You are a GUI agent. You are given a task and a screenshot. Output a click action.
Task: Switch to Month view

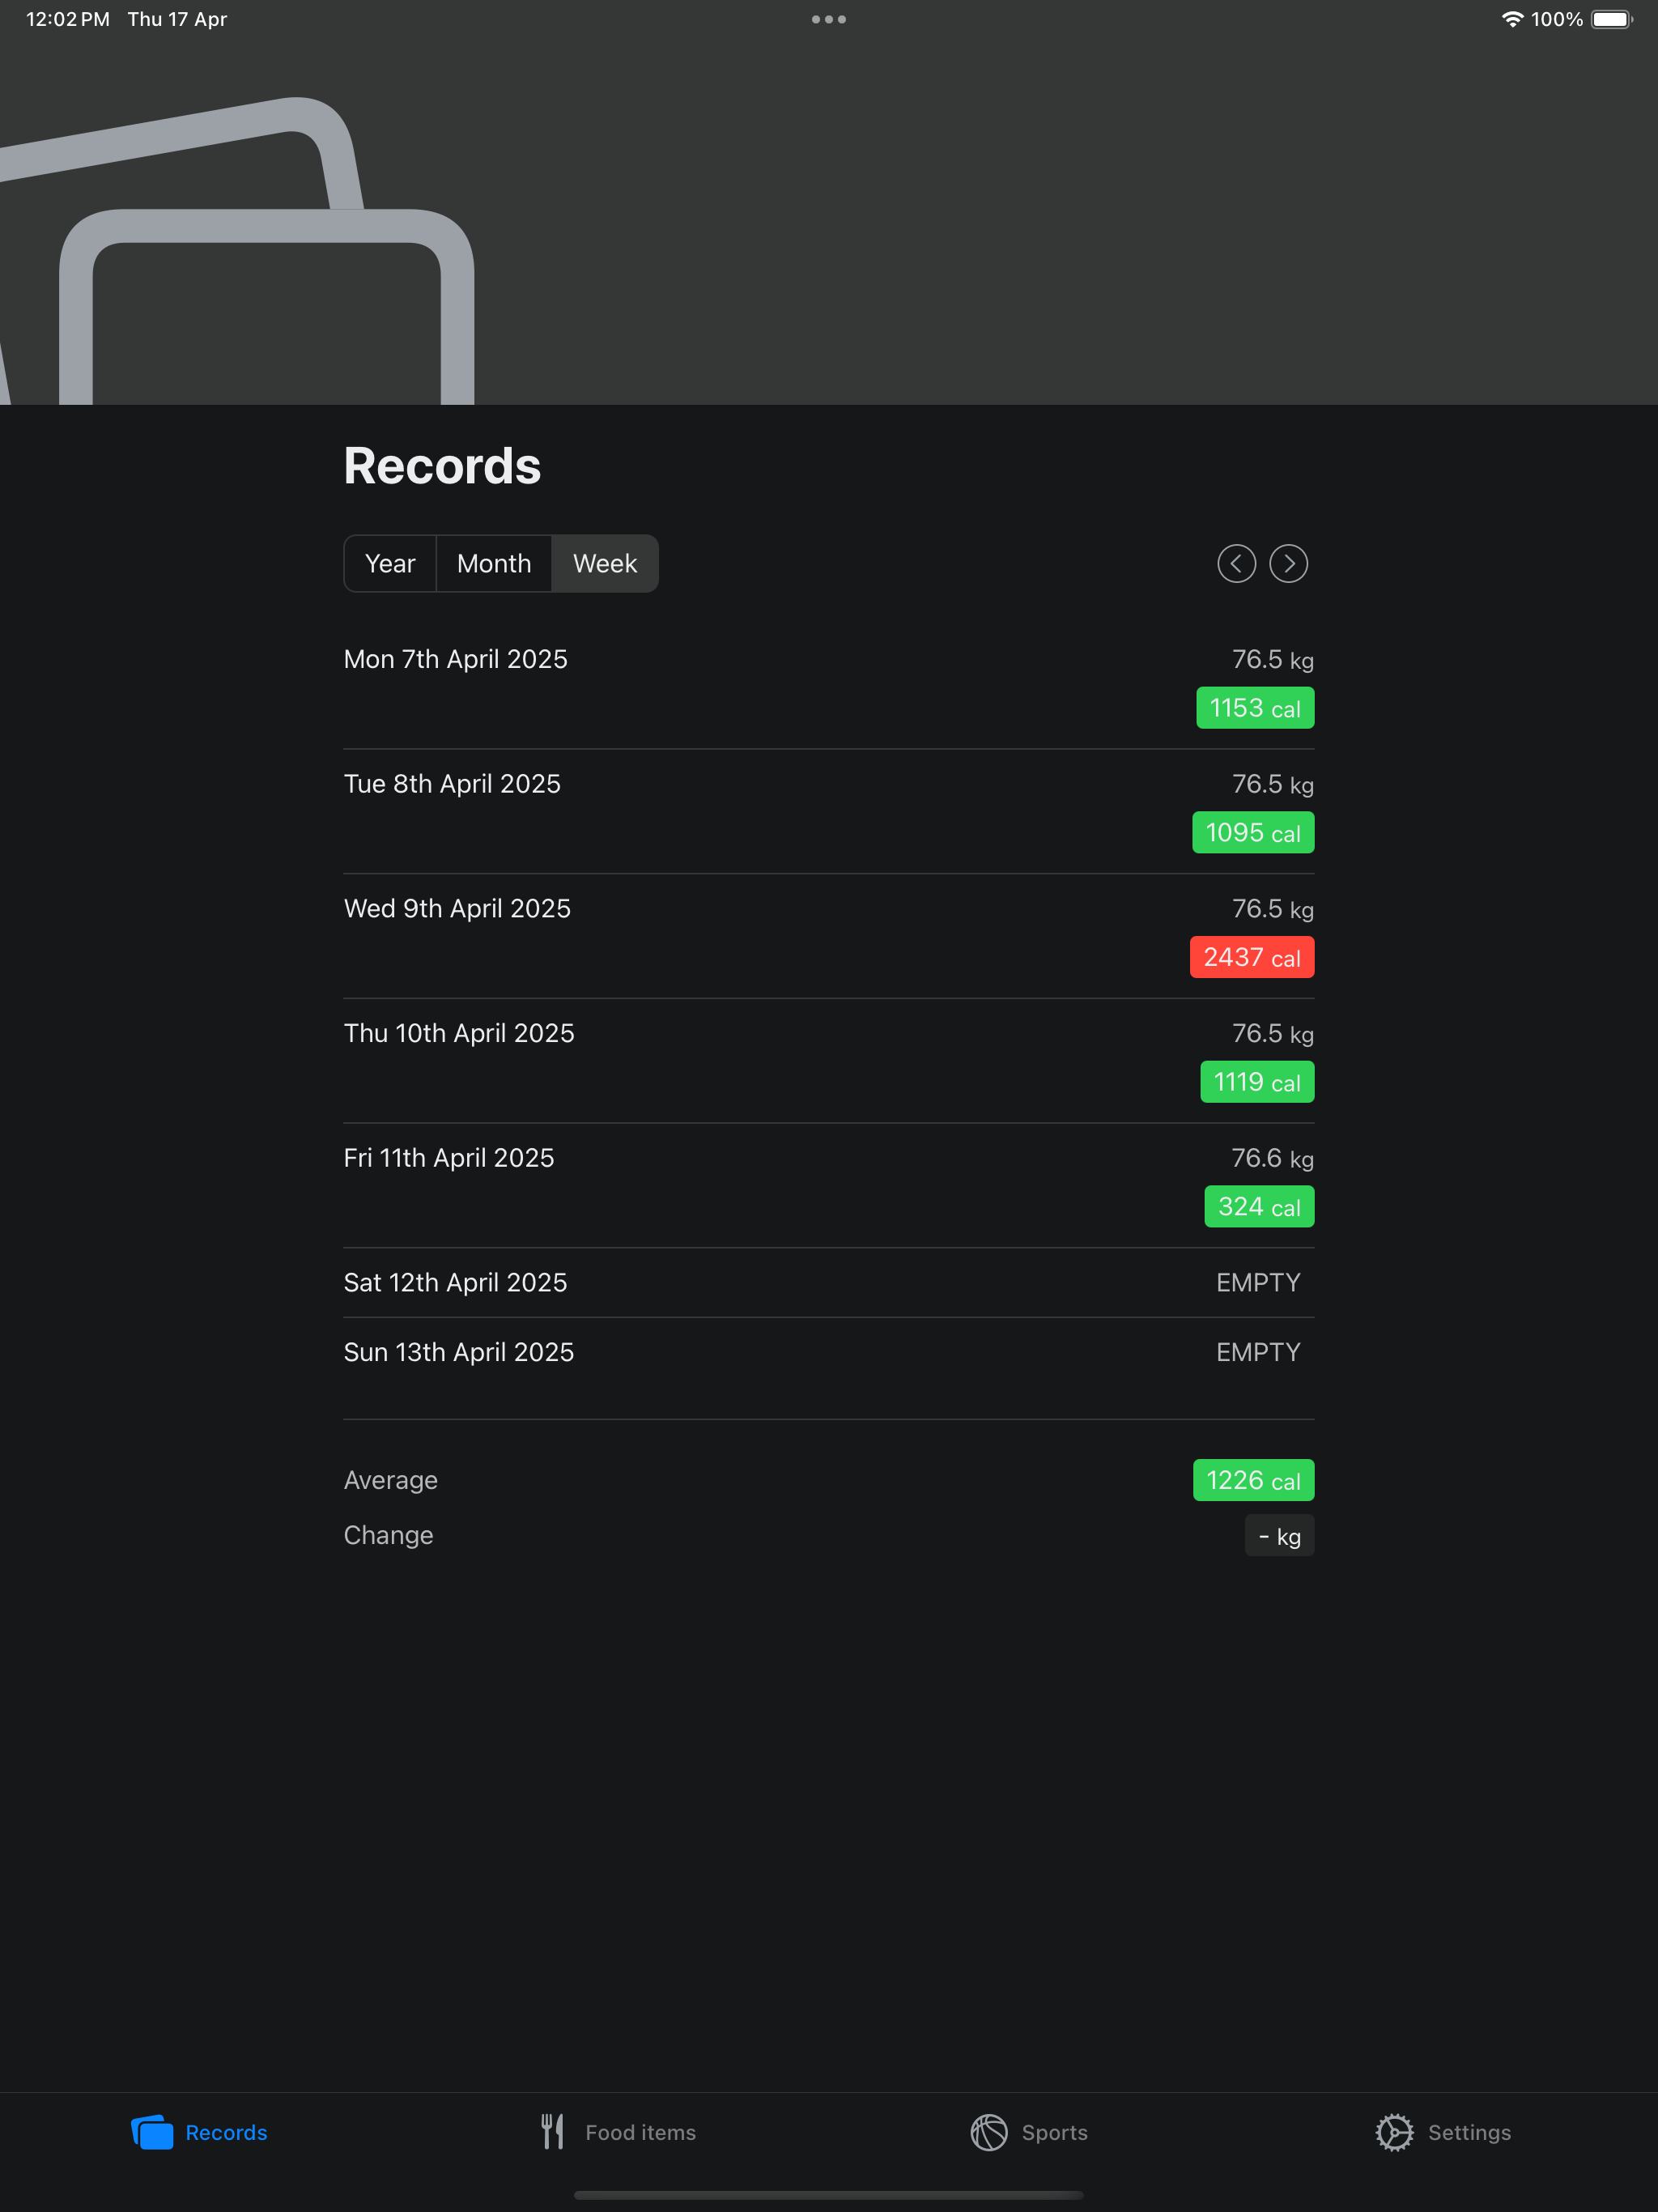494,564
